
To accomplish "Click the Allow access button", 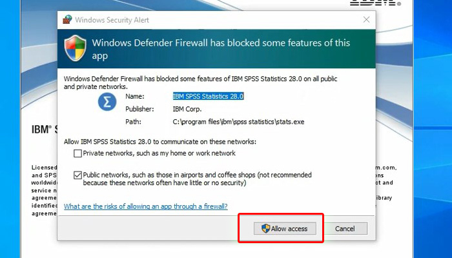I will (x=285, y=228).
